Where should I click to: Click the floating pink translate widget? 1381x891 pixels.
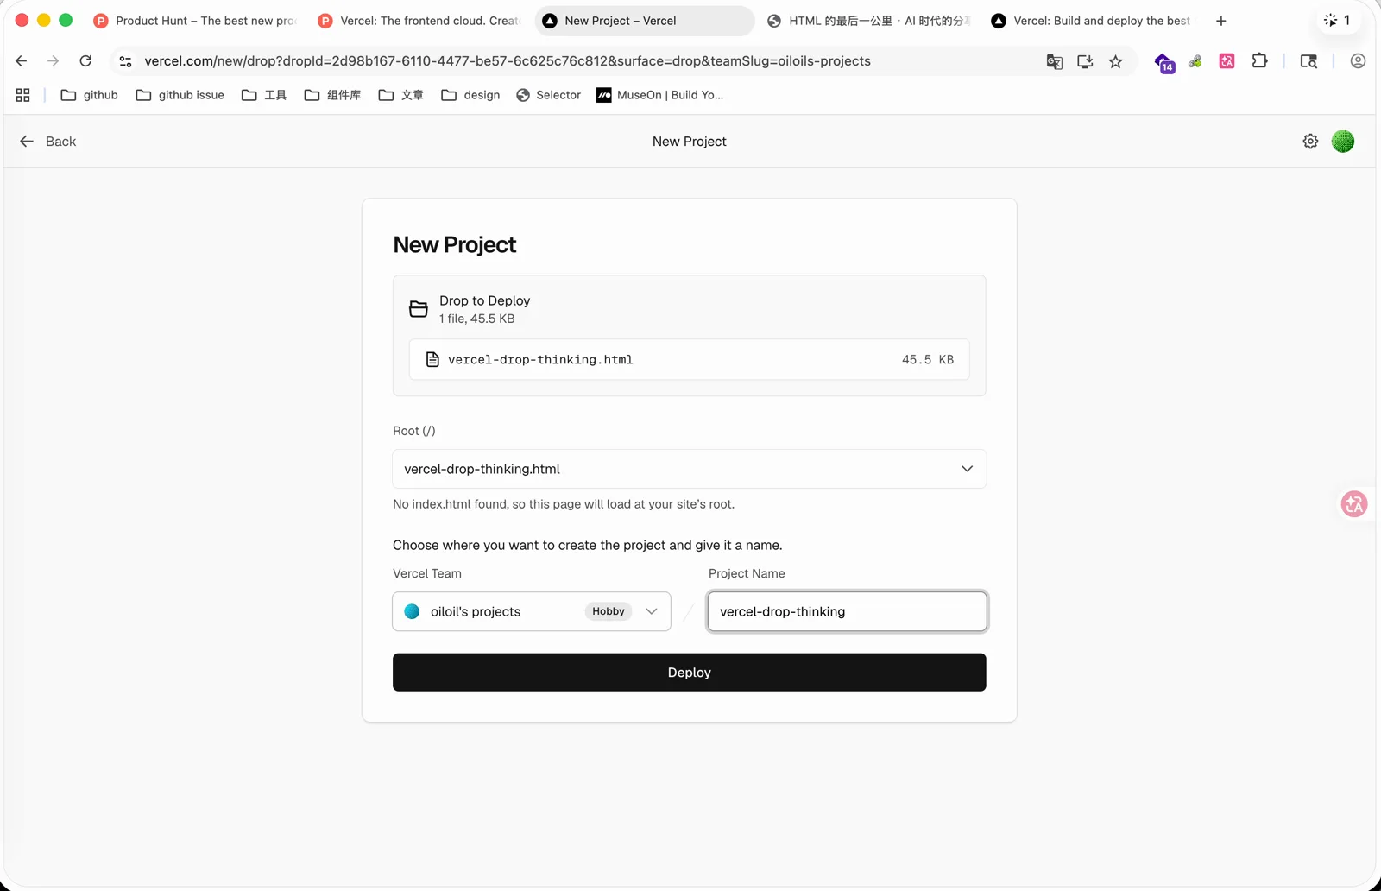coord(1353,504)
